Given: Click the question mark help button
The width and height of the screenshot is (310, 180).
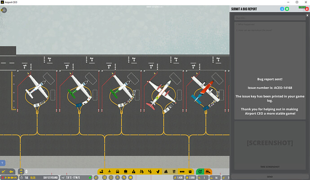Looking at the screenshot, I should (2, 163).
